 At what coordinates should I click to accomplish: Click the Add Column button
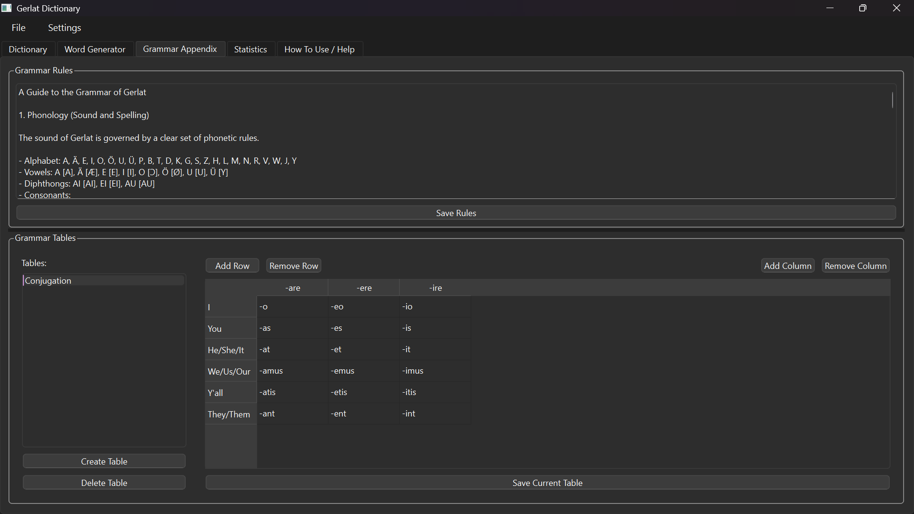(787, 266)
